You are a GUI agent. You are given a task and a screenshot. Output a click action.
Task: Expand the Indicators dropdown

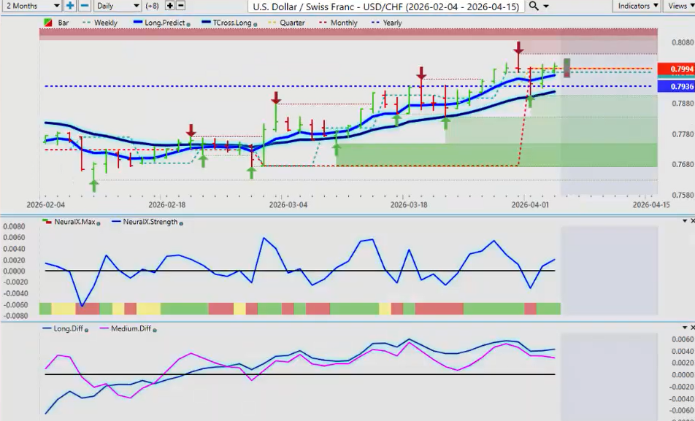coord(637,6)
